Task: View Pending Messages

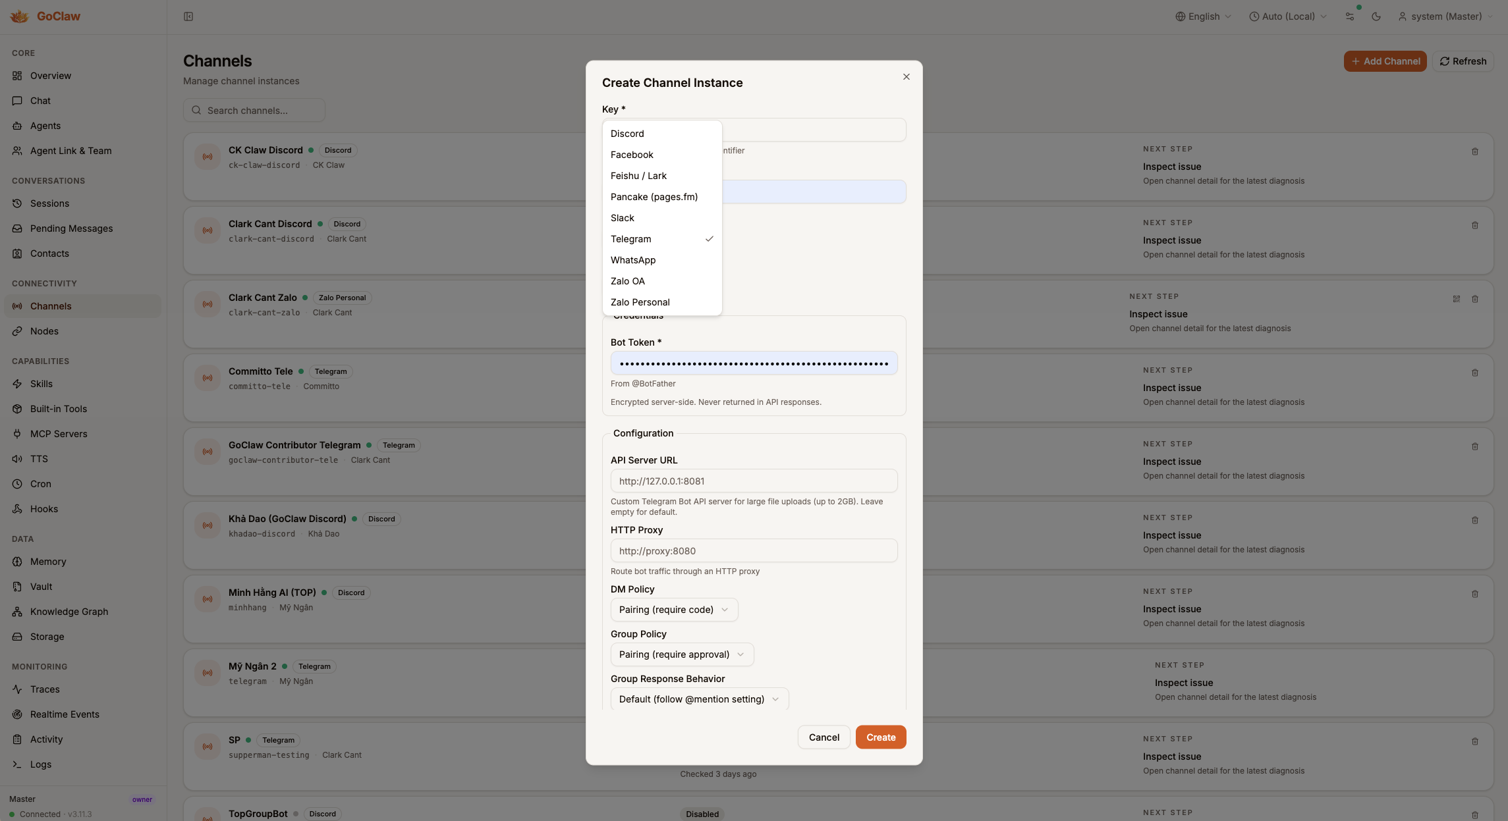Action: pos(83,228)
